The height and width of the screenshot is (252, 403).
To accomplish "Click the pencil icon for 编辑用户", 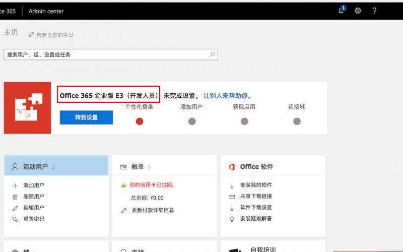I will click(15, 208).
